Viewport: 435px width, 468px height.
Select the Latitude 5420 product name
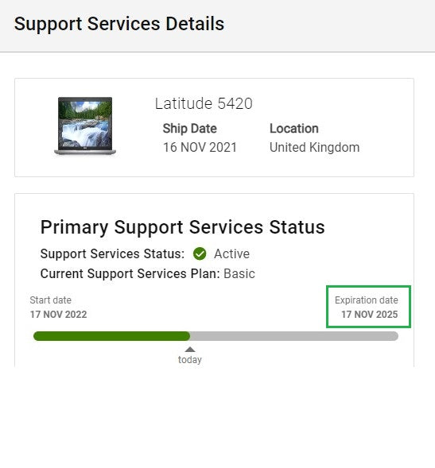[204, 103]
